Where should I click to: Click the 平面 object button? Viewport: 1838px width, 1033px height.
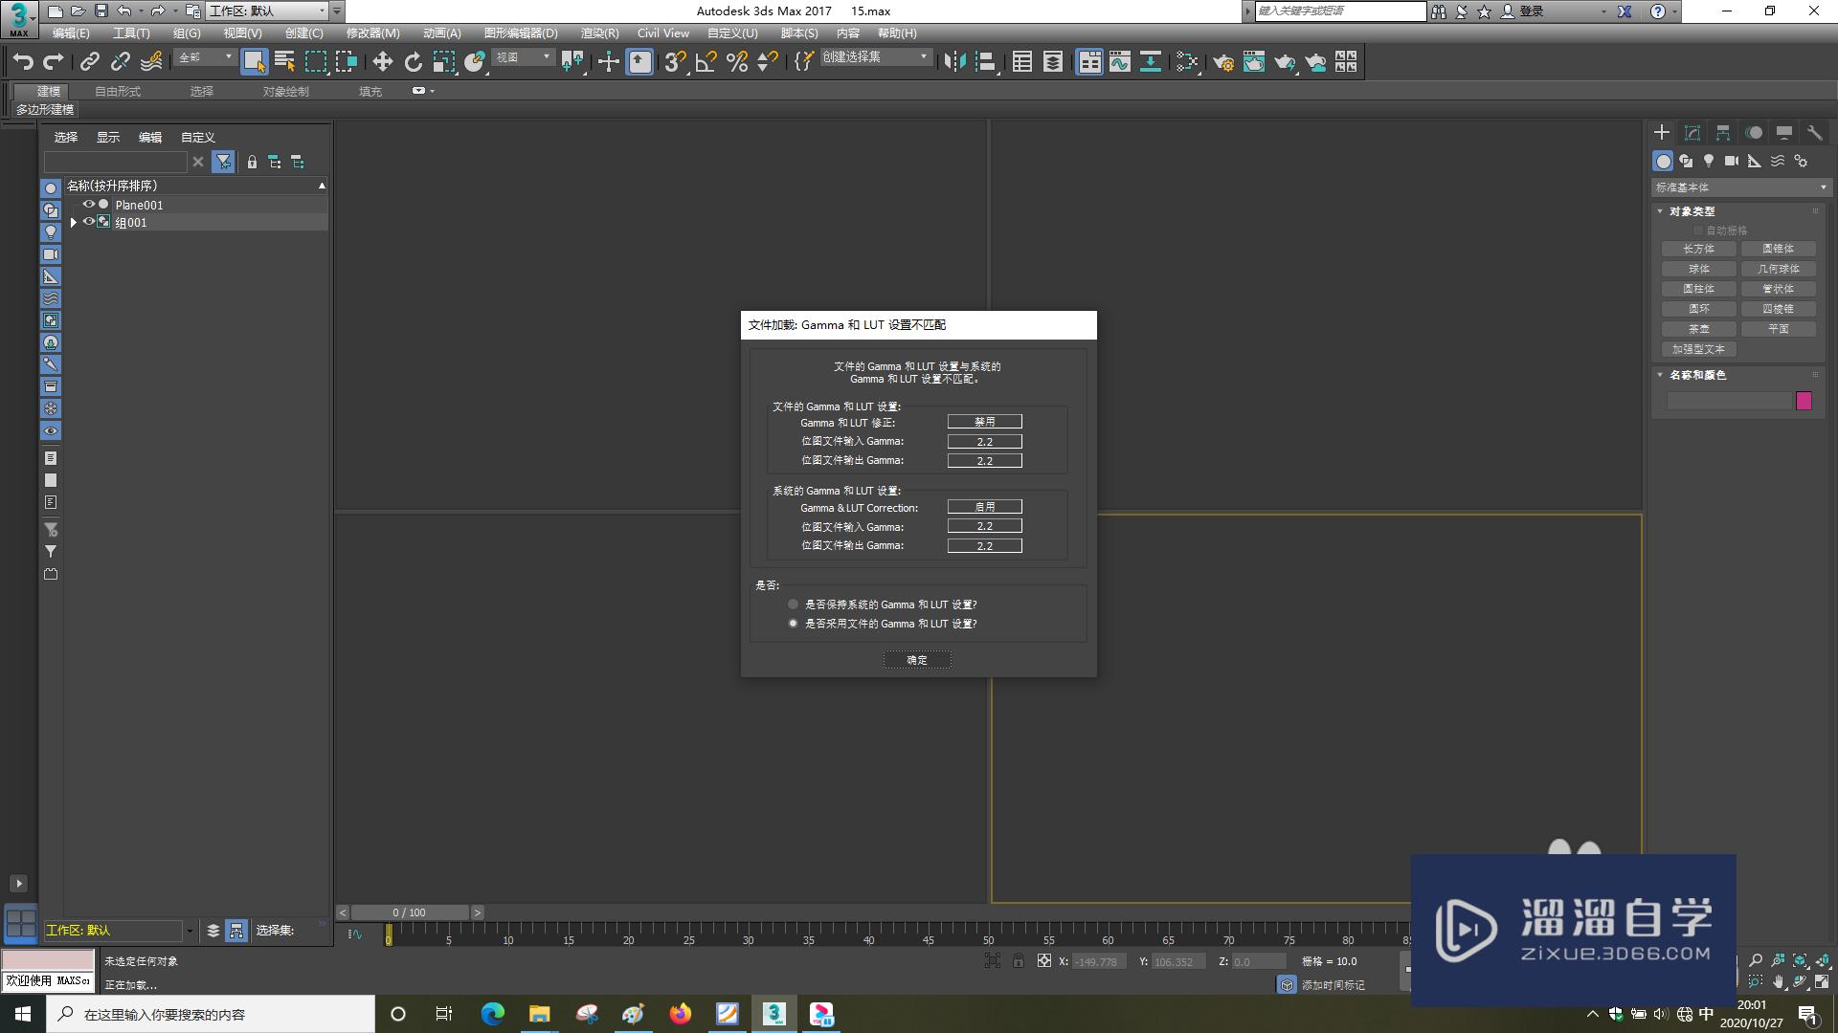(x=1779, y=329)
